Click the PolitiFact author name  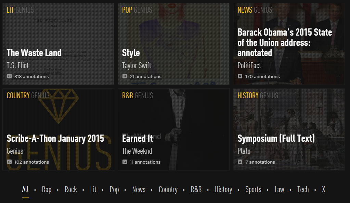[x=249, y=65]
